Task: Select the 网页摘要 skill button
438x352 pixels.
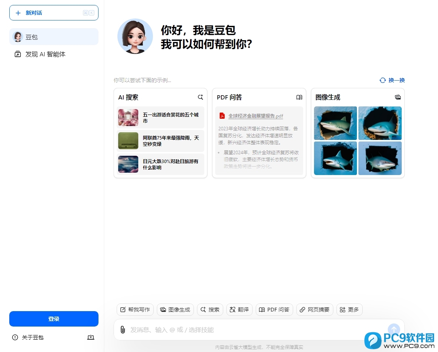Action: point(315,310)
